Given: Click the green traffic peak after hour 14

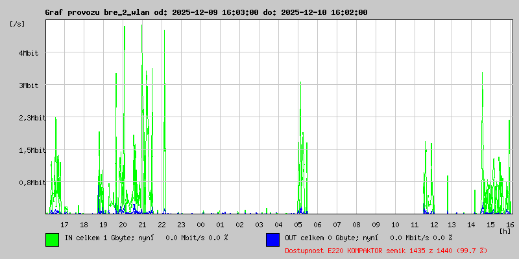Looking at the screenshot, I should (x=482, y=142).
